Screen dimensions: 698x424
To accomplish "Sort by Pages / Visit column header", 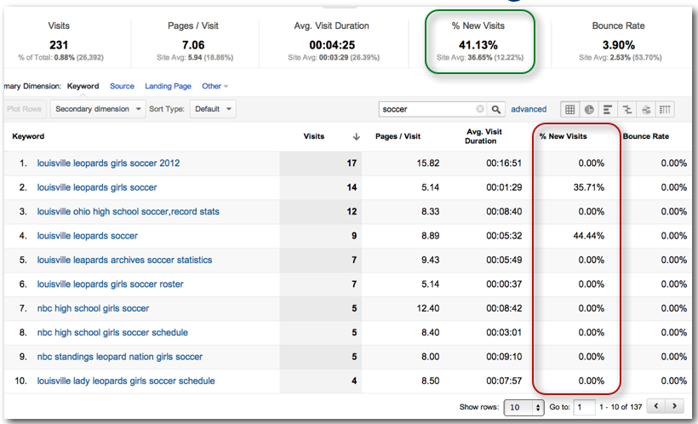I will (x=398, y=136).
